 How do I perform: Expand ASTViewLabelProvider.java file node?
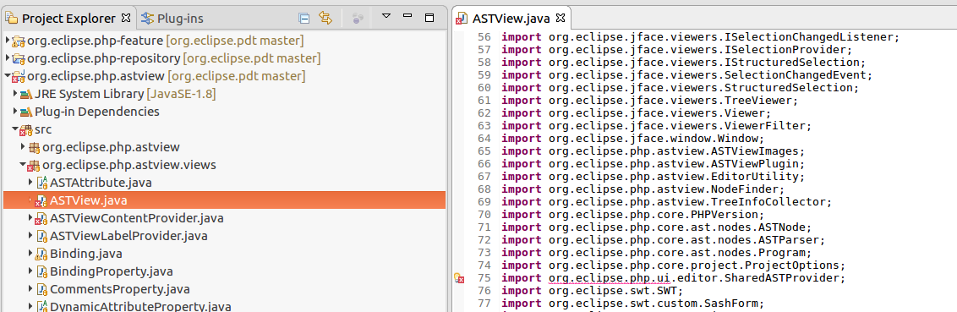tap(30, 236)
